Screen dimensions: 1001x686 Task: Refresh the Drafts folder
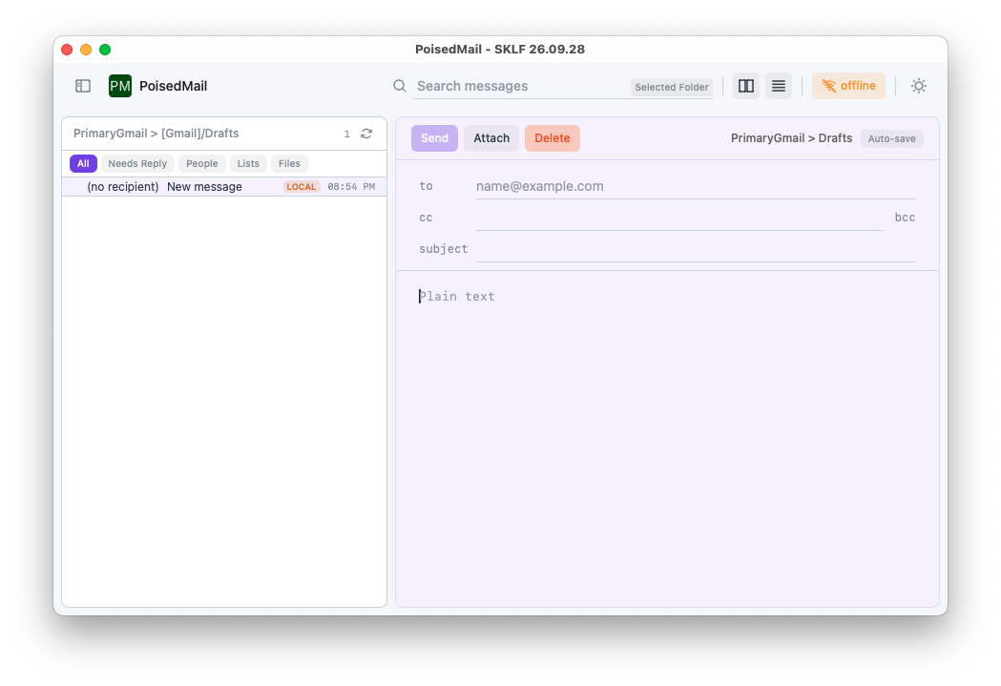pos(366,134)
